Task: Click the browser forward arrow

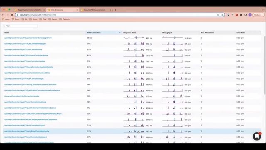Action: 7,15
